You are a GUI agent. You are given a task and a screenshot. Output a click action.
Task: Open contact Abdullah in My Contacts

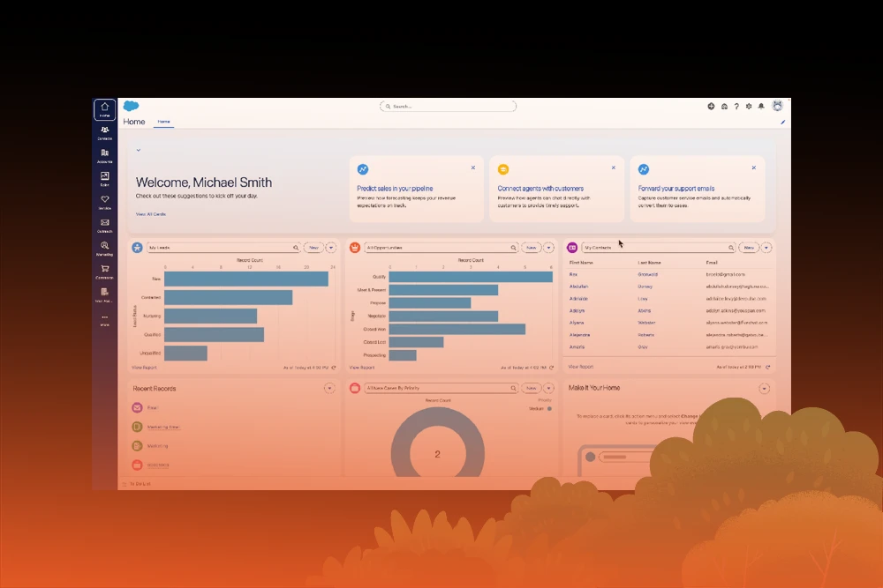(579, 287)
